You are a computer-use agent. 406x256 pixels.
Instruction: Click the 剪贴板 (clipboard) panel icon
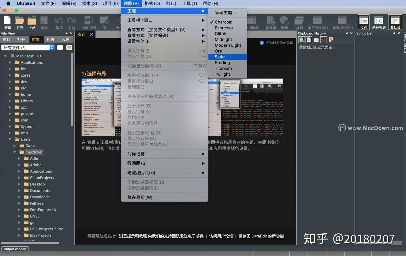tap(395, 22)
